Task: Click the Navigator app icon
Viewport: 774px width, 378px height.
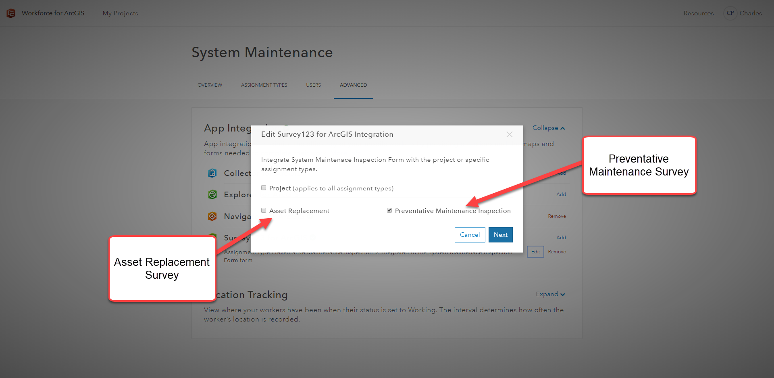Action: pos(212,216)
